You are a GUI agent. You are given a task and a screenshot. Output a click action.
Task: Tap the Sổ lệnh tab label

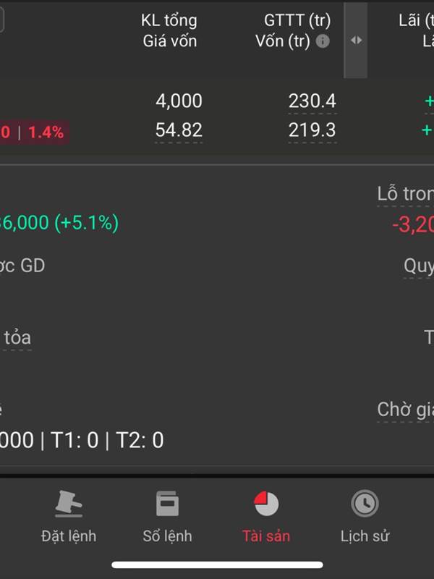[167, 536]
